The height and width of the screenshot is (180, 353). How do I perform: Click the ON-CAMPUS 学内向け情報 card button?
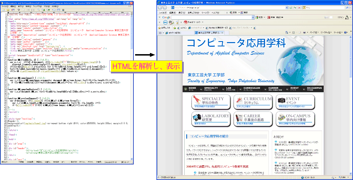(x=295, y=119)
